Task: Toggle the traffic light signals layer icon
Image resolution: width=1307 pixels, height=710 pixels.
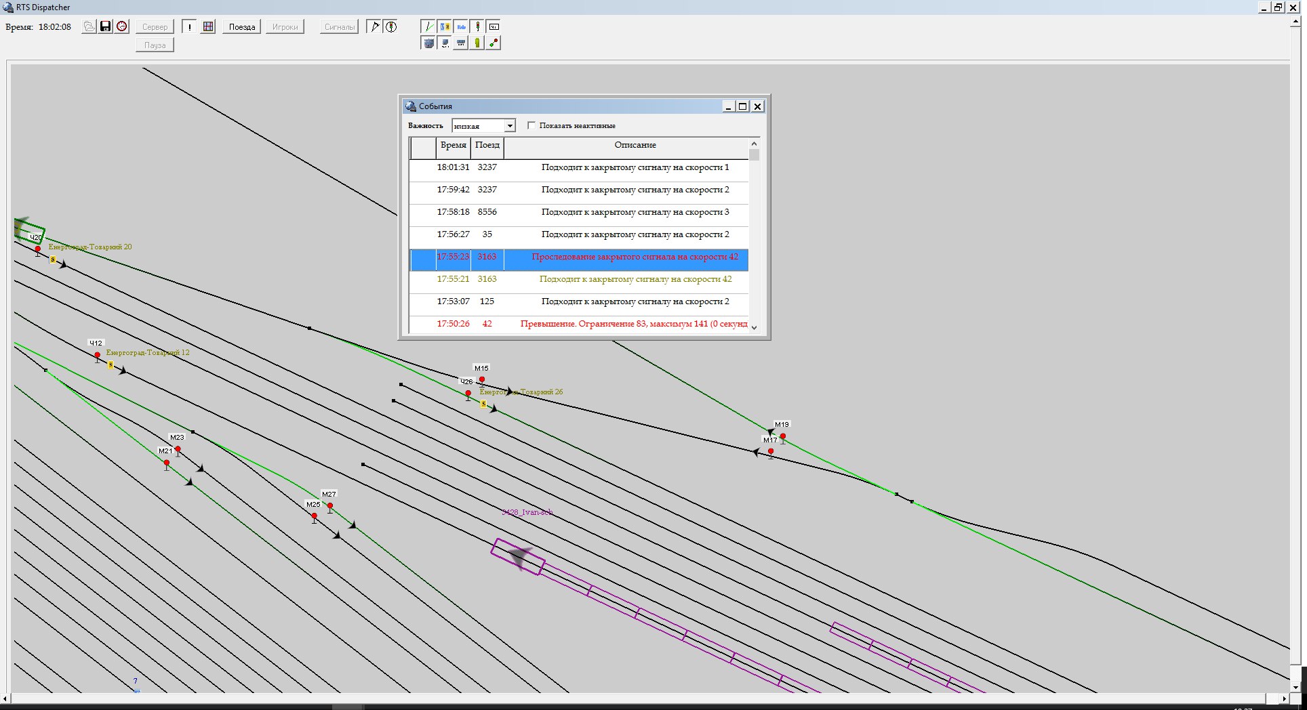Action: pos(477,26)
